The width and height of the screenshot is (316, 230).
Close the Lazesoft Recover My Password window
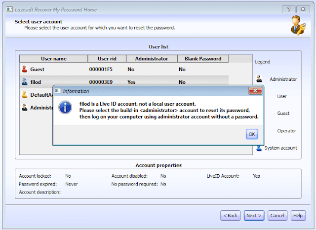(303, 9)
